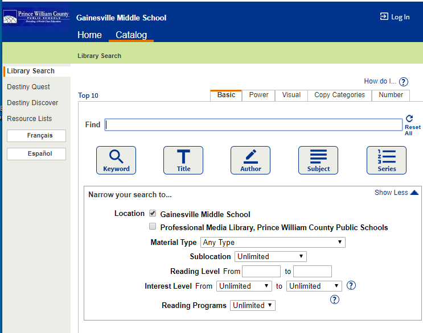Click the Library Search breadcrumb text
Viewport: 423px width, 333px height.
click(x=99, y=56)
